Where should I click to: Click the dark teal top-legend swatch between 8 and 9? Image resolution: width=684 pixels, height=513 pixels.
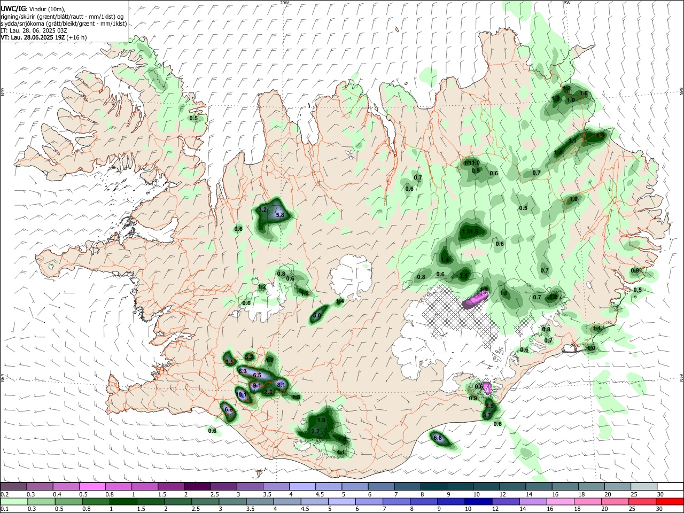pos(434,486)
